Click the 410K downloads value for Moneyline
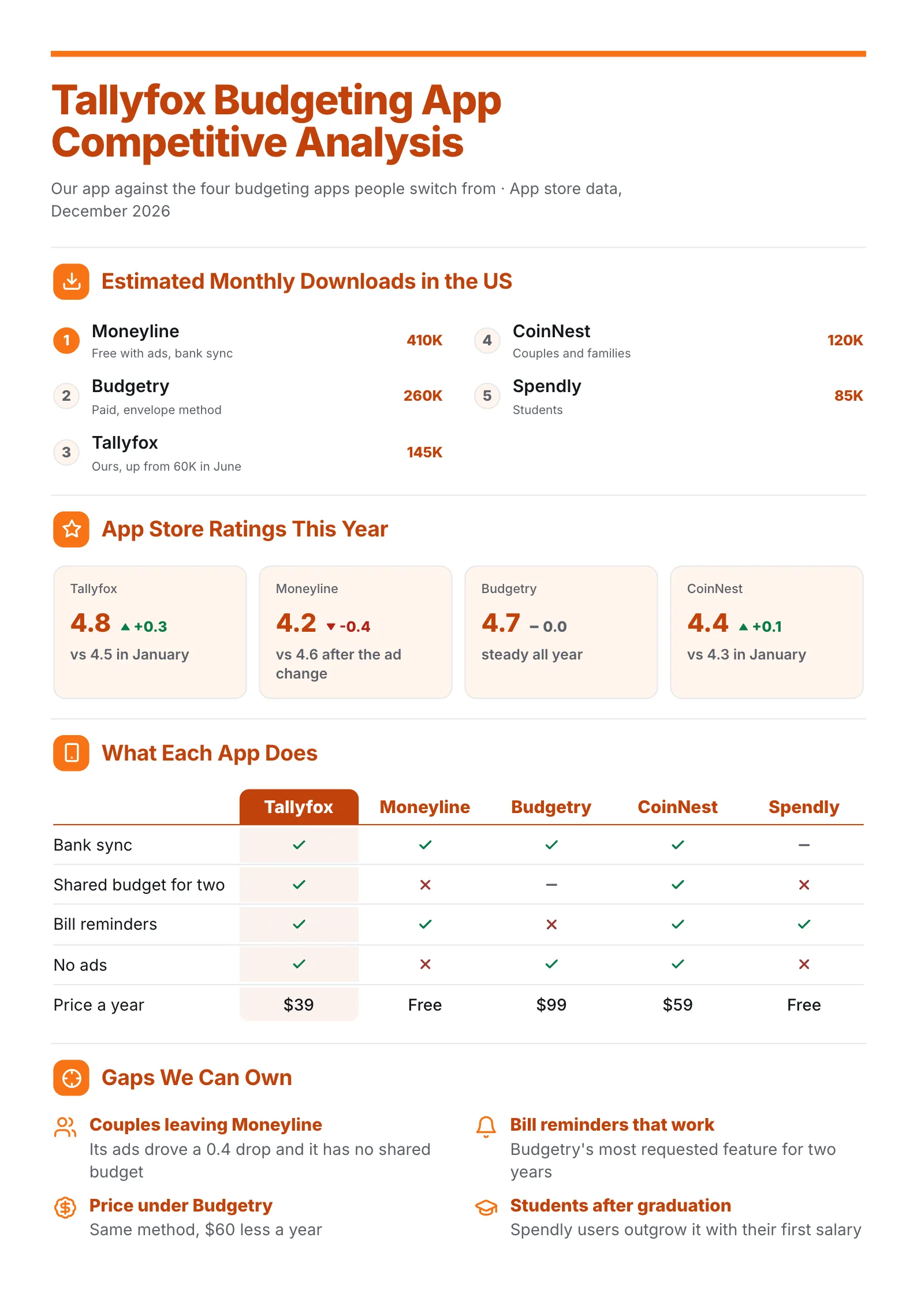Image resolution: width=917 pixels, height=1297 pixels. (424, 341)
